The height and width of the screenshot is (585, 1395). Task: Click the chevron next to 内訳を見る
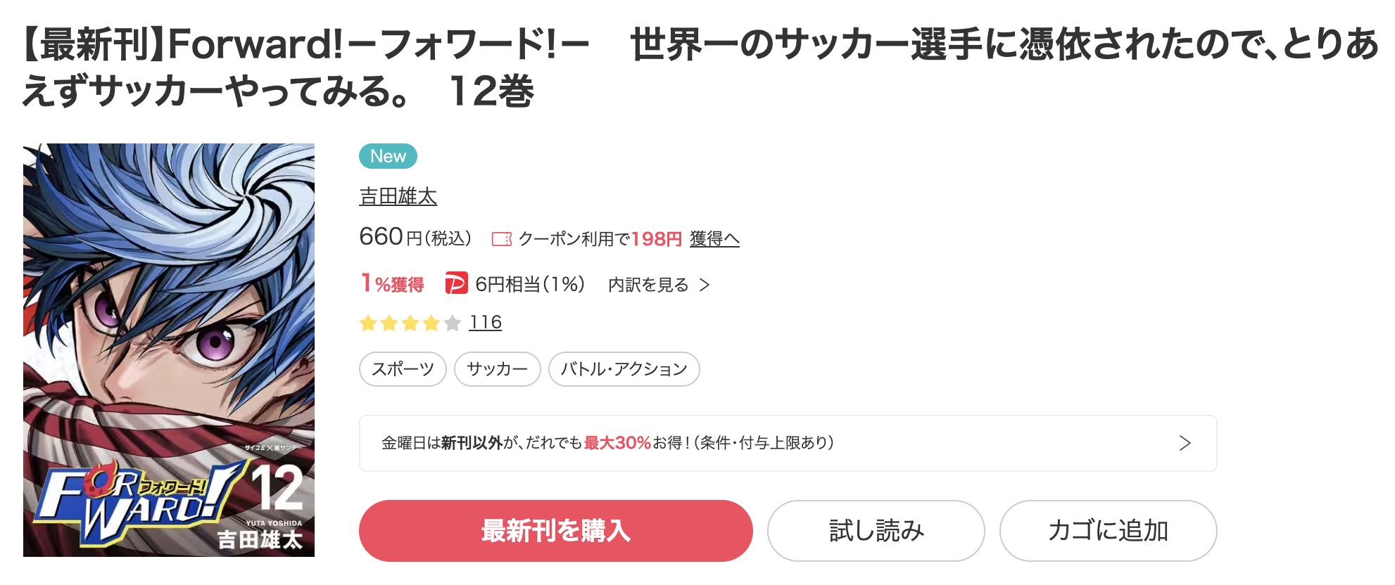click(705, 285)
